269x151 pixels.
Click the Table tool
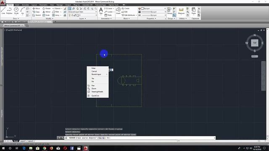108,15
